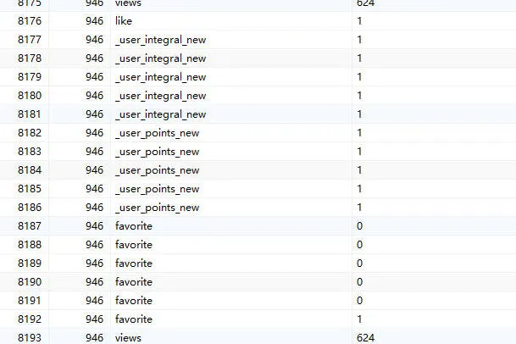Click the 624 value in row 8193

coord(366,338)
